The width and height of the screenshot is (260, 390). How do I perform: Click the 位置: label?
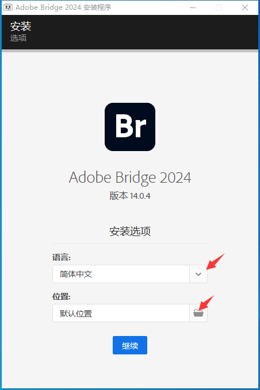coord(62,296)
